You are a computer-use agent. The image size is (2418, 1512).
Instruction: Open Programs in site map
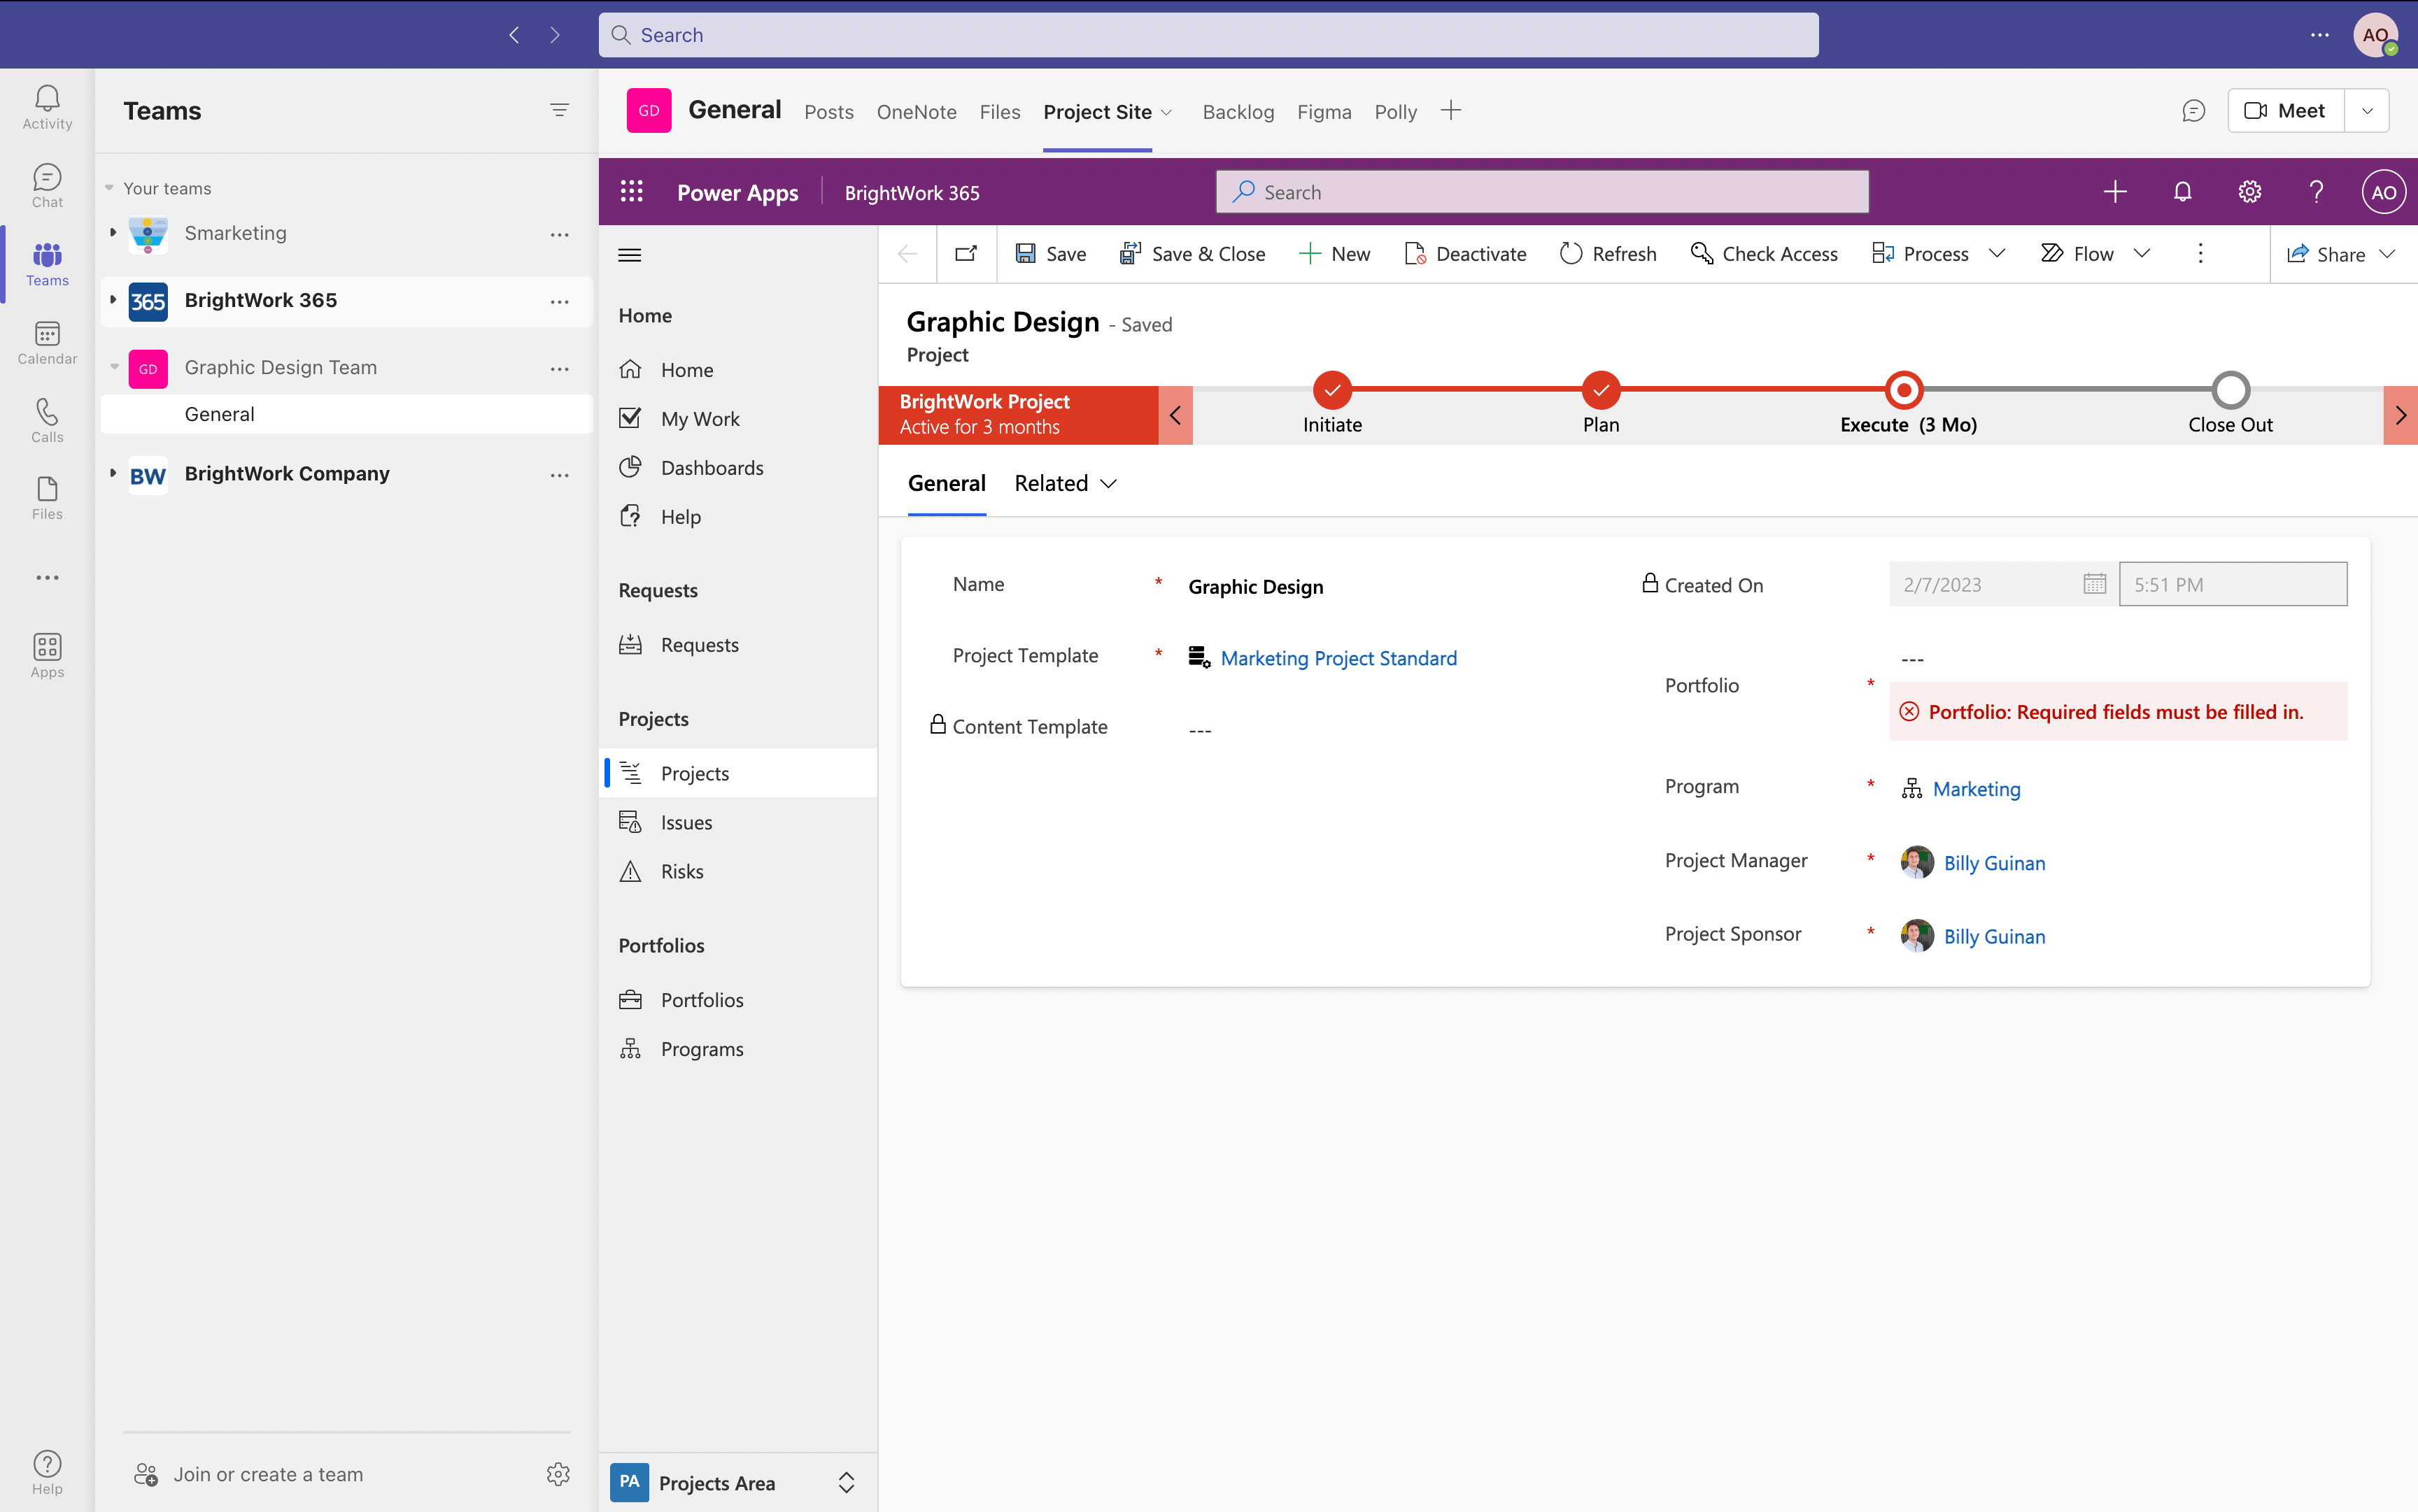coord(738,1049)
